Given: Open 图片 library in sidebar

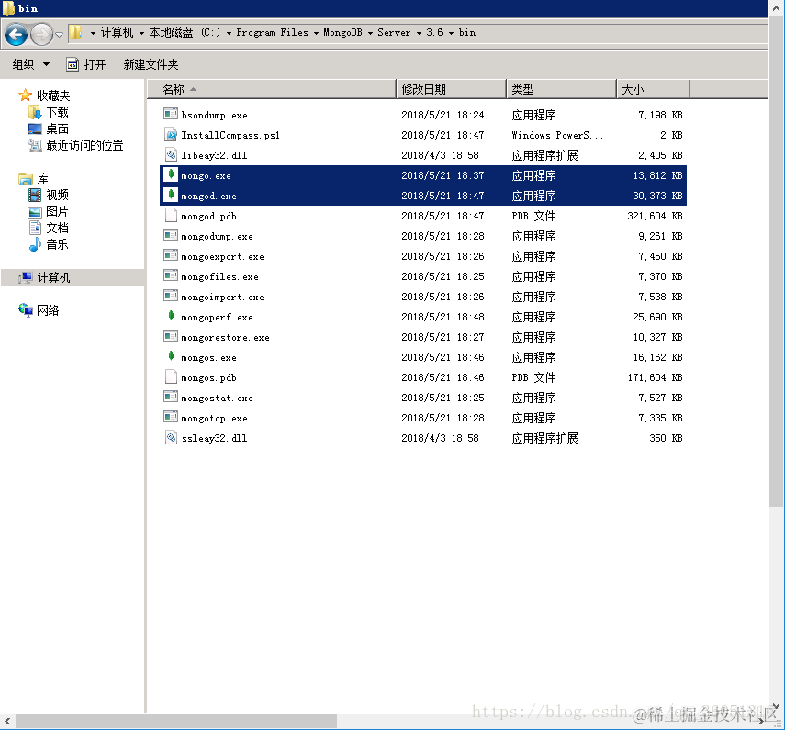Looking at the screenshot, I should [x=48, y=212].
